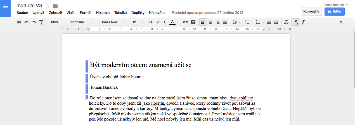Viewport: 355px width, 125px height.
Task: Click the right indent marker on ruler
Action: tap(263, 30)
